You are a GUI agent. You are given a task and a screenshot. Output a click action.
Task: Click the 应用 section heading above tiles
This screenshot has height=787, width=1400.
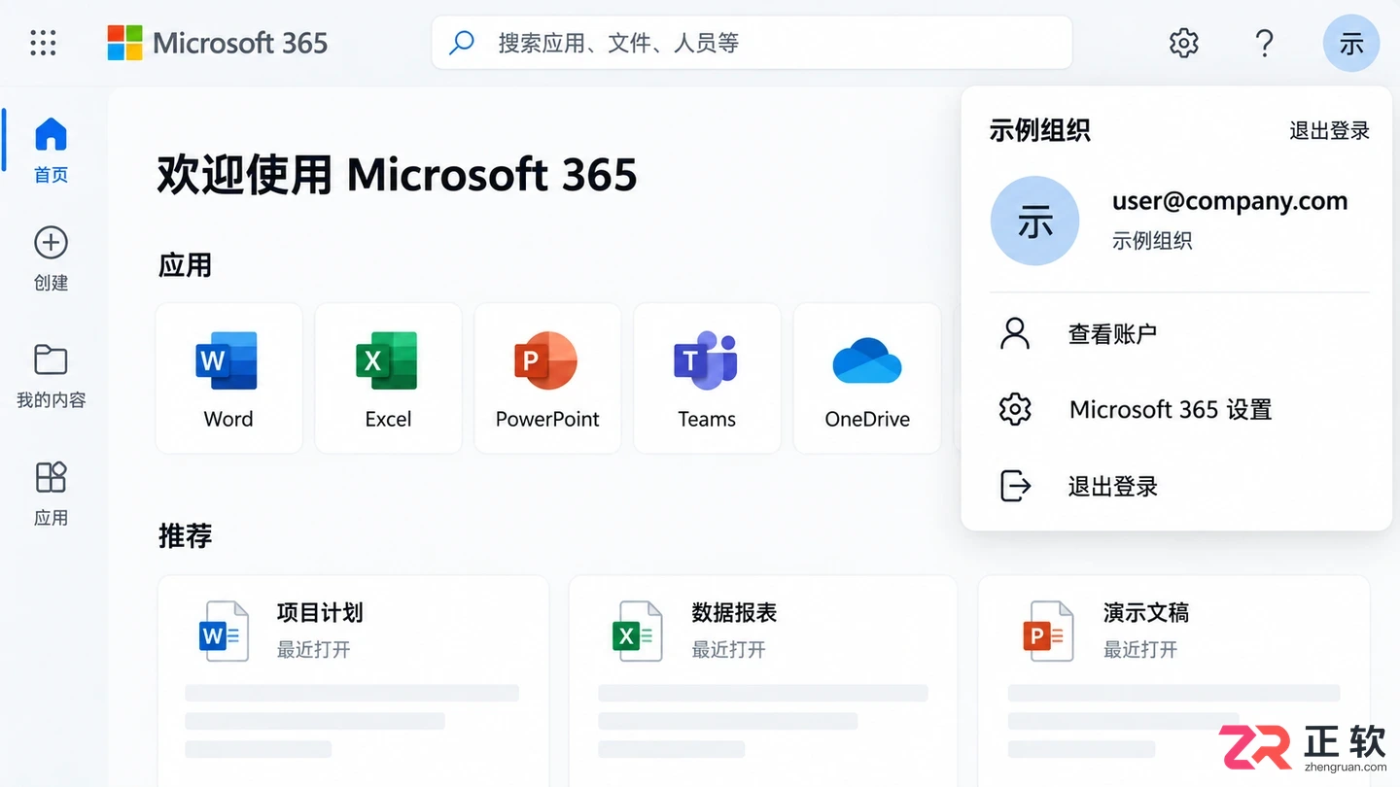(185, 265)
